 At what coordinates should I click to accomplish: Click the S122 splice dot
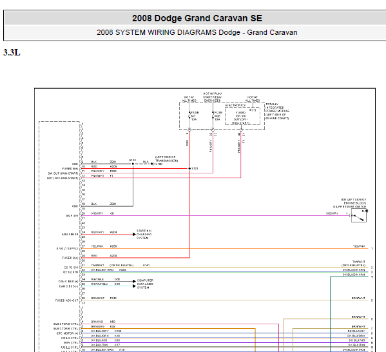tap(133, 164)
